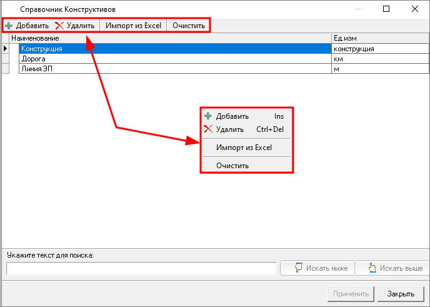Click the current row indicator arrow
Screen dimensions: 430x307
(6, 48)
